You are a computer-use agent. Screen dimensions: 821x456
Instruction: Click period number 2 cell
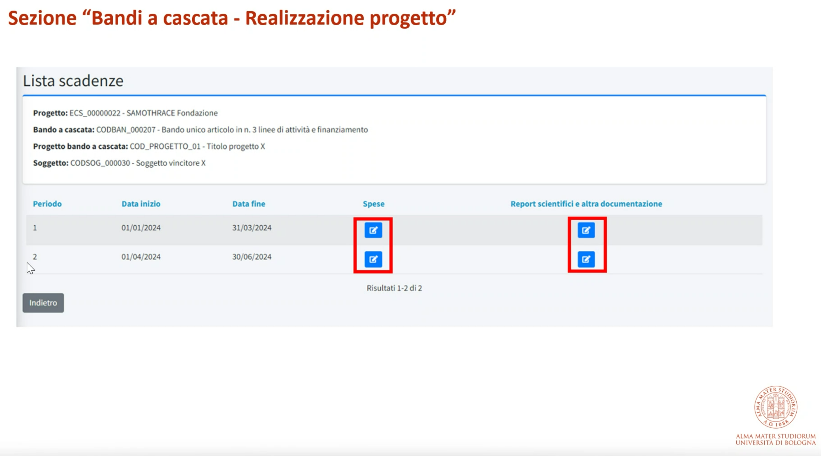[35, 257]
